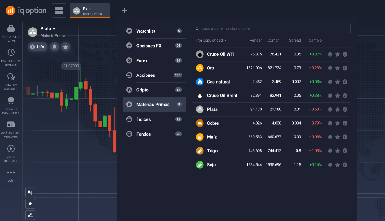The height and width of the screenshot is (221, 385).
Task: Open info icon for Oro row
Action: click(345, 68)
